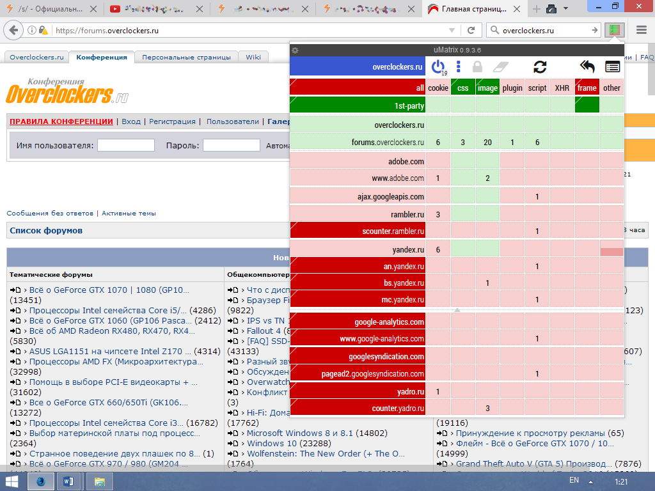Click the post icon beside Процессоры AMD FX

pos(15,362)
